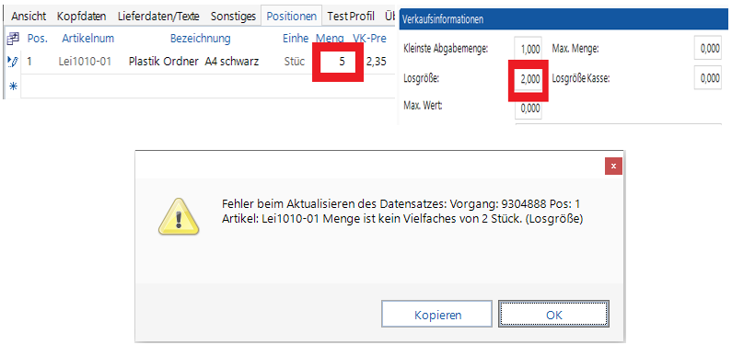Click the edit pencil icon on row 1
The image size is (732, 345).
click(x=13, y=61)
